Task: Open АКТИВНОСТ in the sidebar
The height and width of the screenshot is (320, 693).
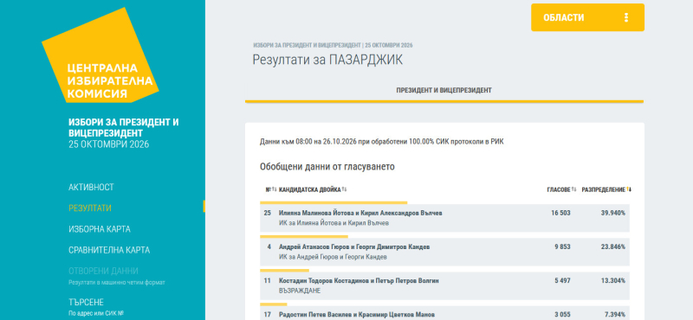Action: (x=91, y=187)
